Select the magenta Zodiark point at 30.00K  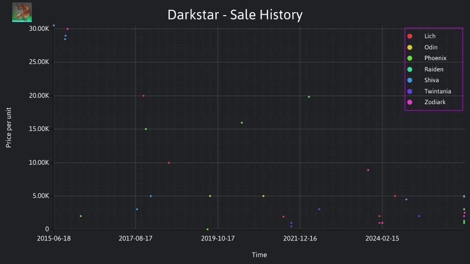coord(68,29)
